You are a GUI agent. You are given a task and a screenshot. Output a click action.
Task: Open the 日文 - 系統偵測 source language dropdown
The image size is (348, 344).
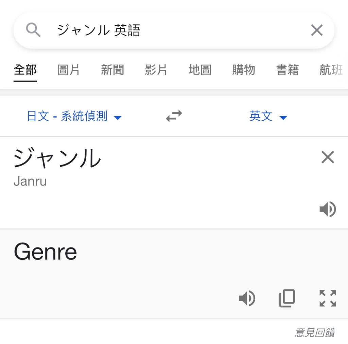pos(74,116)
